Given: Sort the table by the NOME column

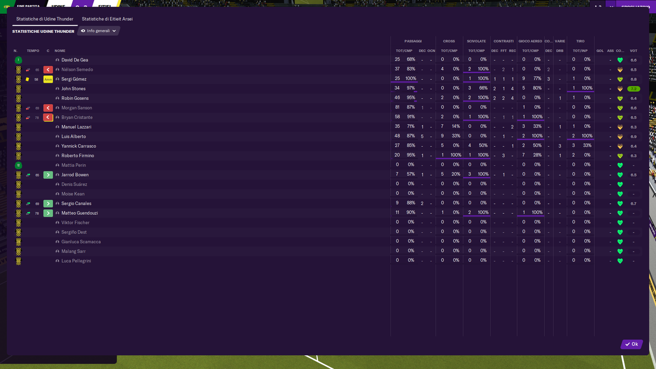Looking at the screenshot, I should coord(60,51).
